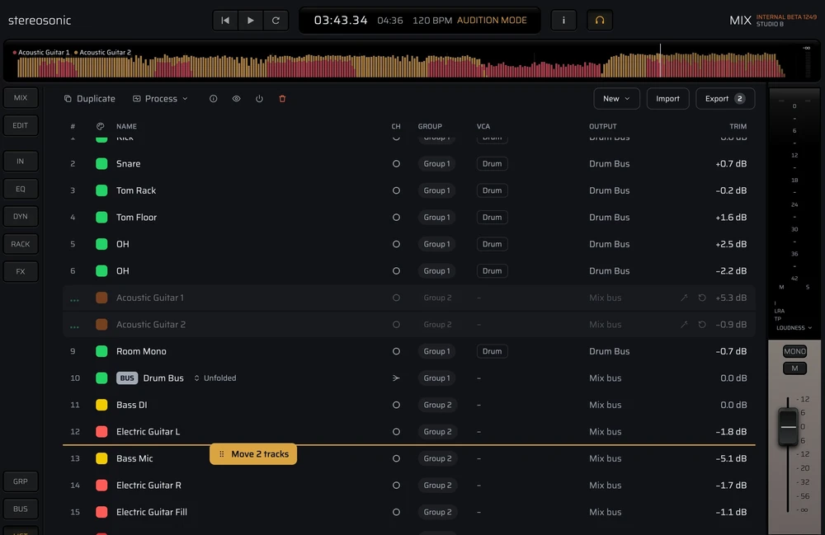
Task: Toggle Room Mono channel circle indicator
Action: tap(396, 351)
